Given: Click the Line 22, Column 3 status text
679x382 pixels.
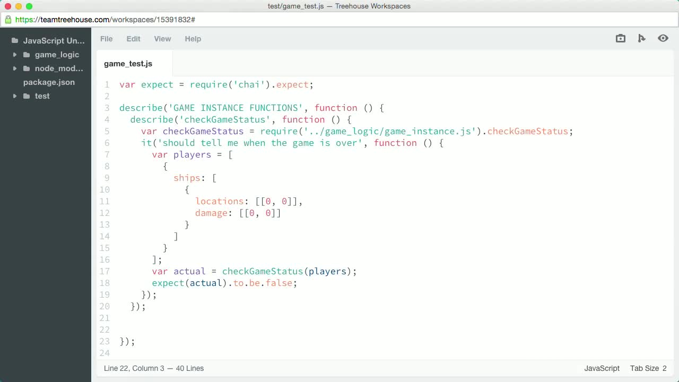Looking at the screenshot, I should coord(134,368).
